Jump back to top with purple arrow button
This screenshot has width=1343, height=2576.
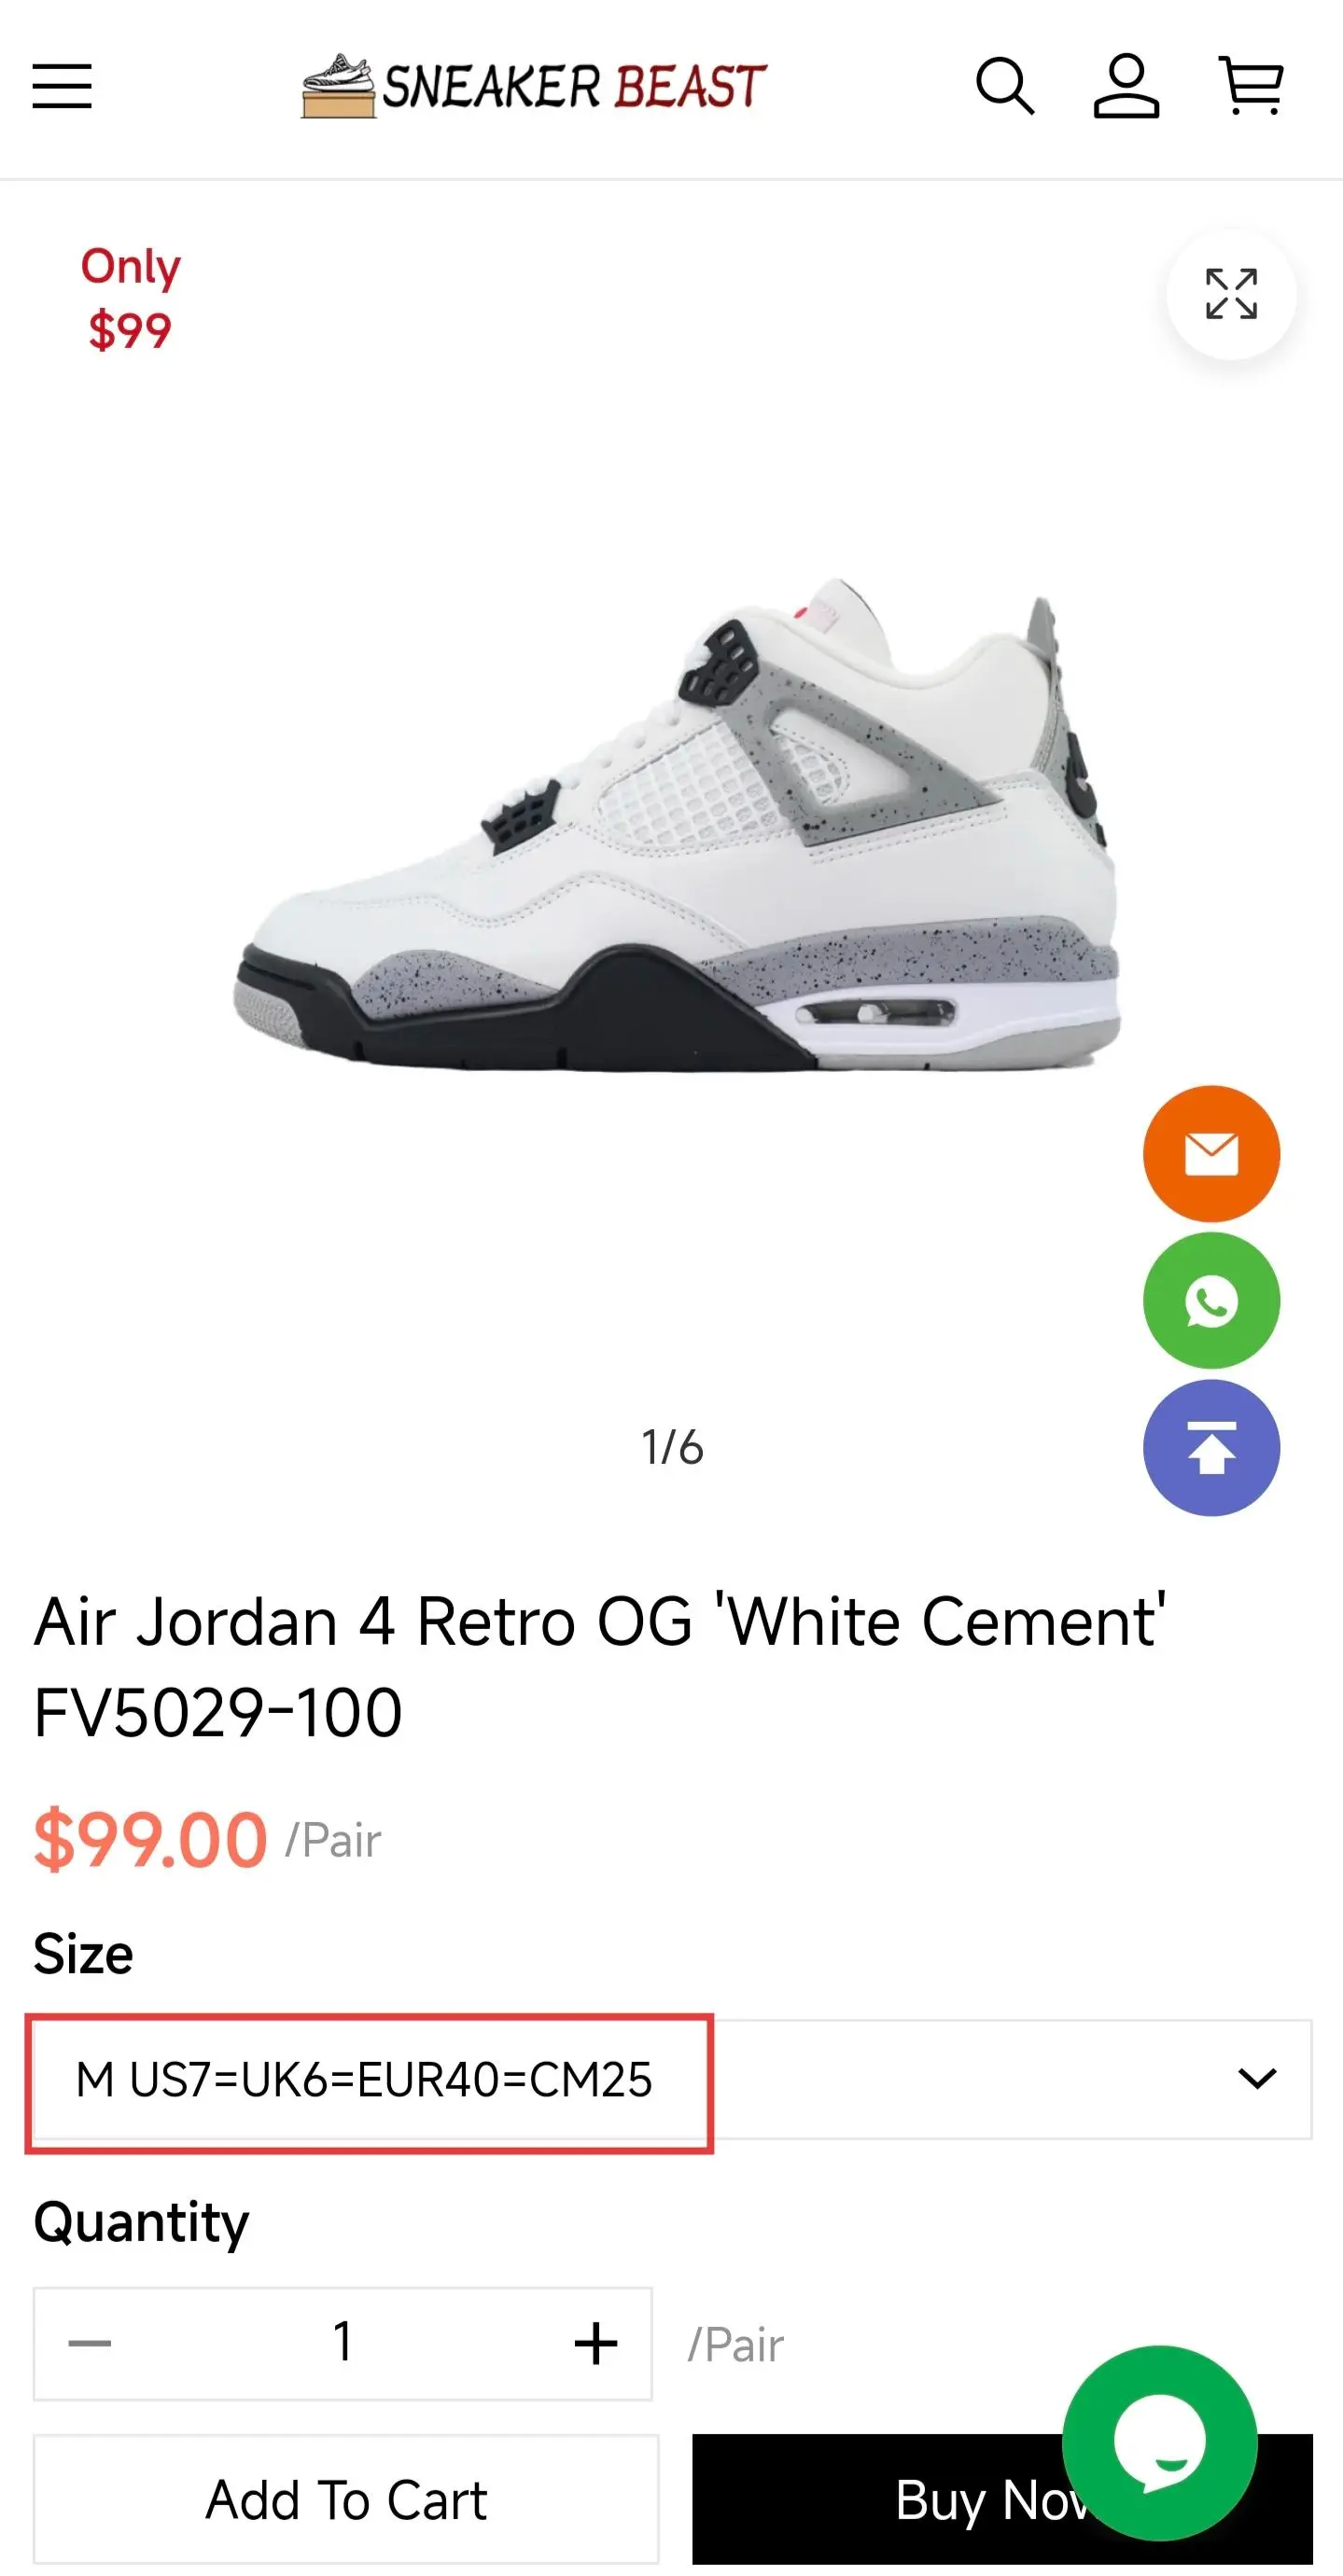click(x=1211, y=1447)
